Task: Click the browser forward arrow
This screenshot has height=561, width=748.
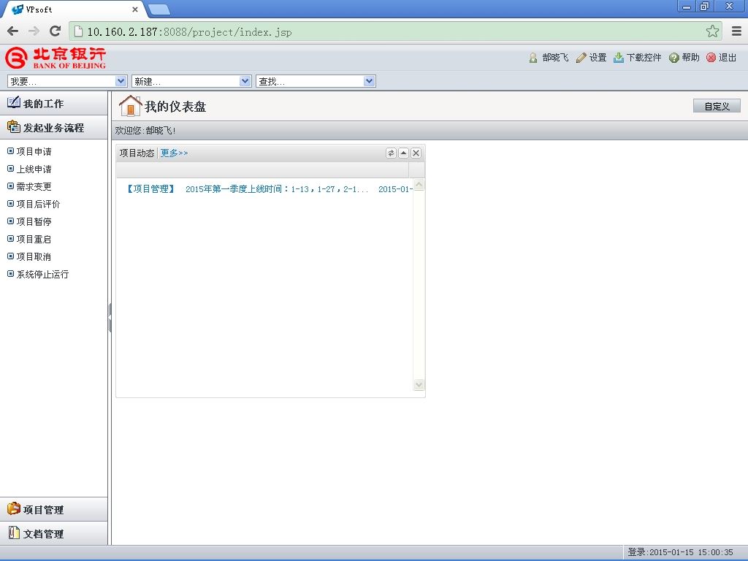Action: pyautogui.click(x=34, y=31)
